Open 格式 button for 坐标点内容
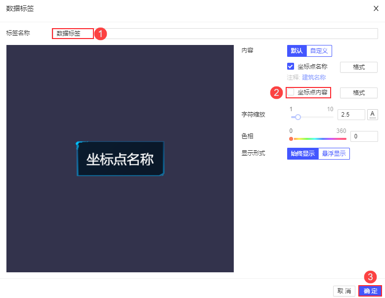 point(358,93)
